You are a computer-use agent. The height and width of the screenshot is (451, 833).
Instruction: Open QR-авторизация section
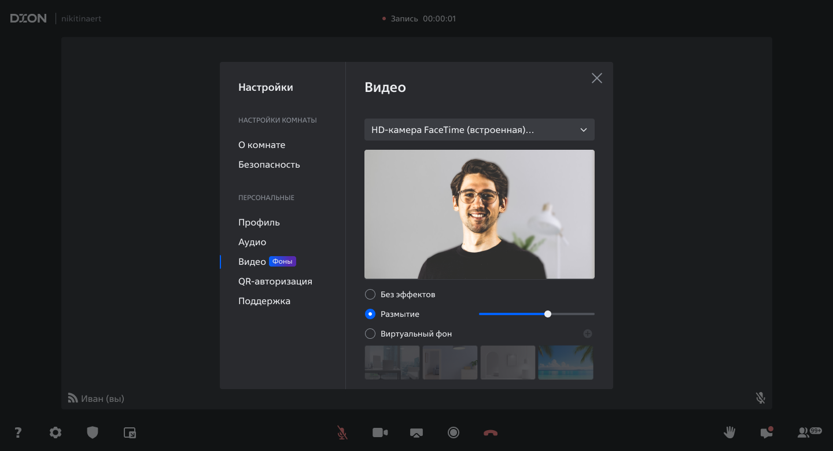[x=275, y=281]
